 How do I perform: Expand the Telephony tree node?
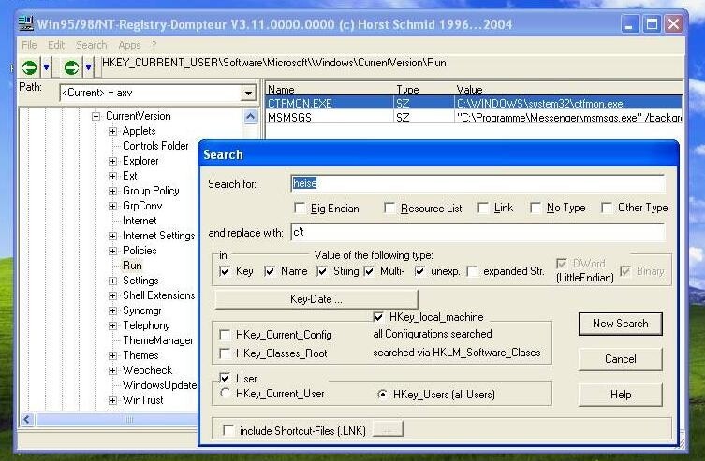(x=112, y=326)
